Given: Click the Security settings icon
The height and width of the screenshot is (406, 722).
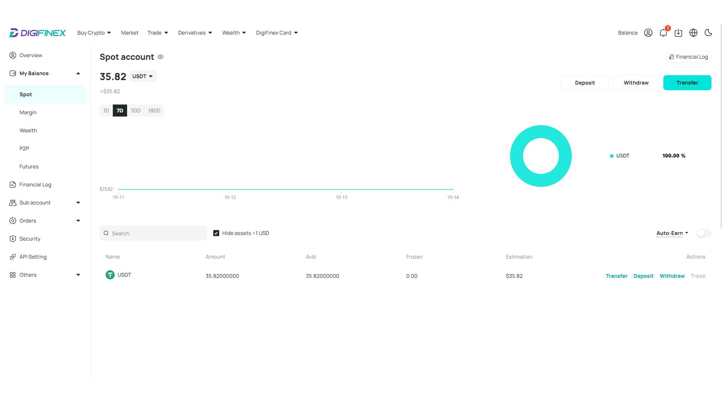Looking at the screenshot, I should pyautogui.click(x=13, y=238).
